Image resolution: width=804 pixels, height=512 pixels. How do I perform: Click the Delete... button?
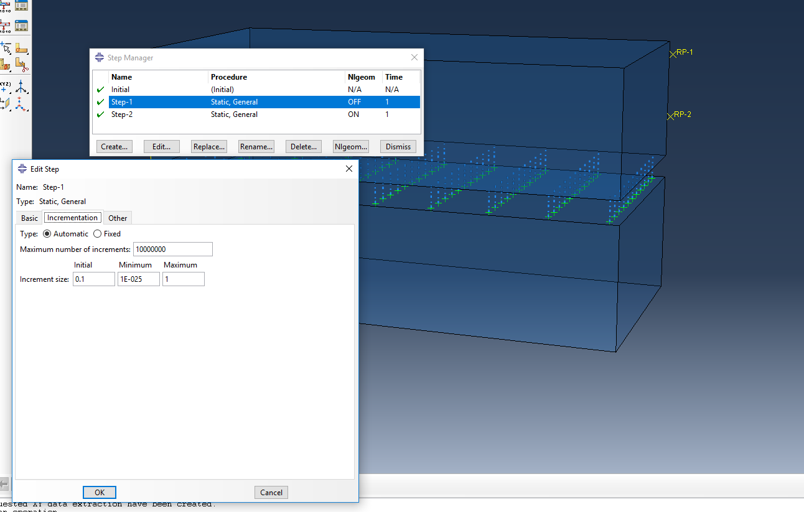[304, 147]
